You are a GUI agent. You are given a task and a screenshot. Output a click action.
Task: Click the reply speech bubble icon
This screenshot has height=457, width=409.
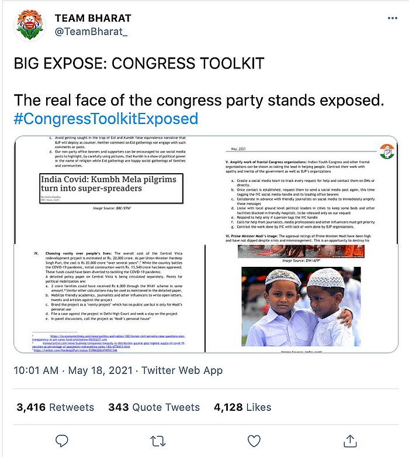pos(62,441)
